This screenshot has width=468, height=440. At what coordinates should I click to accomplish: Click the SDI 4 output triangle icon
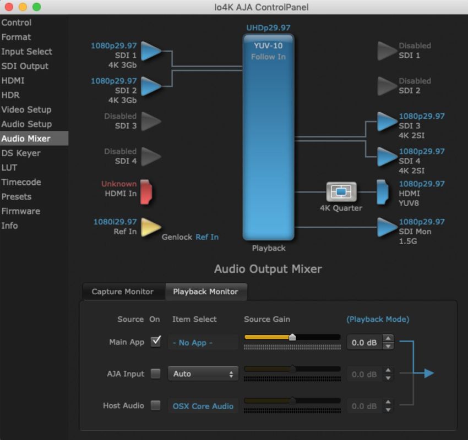pyautogui.click(x=388, y=157)
